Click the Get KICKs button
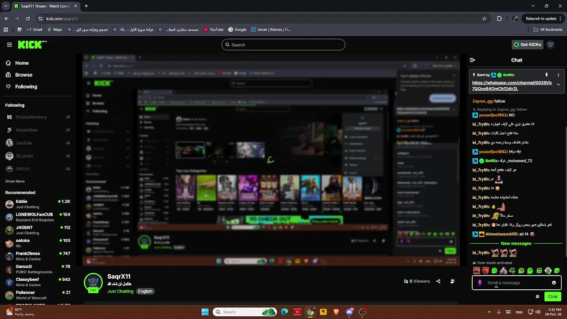Viewport: 567px width, 319px height. (527, 45)
